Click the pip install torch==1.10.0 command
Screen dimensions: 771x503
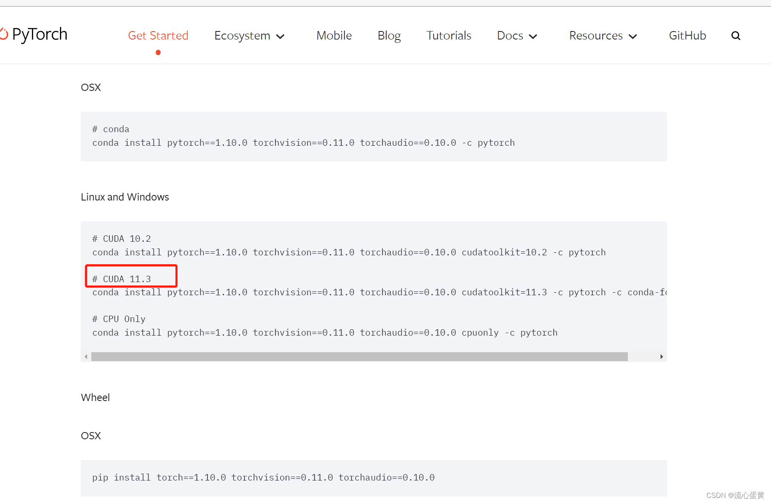(x=263, y=478)
